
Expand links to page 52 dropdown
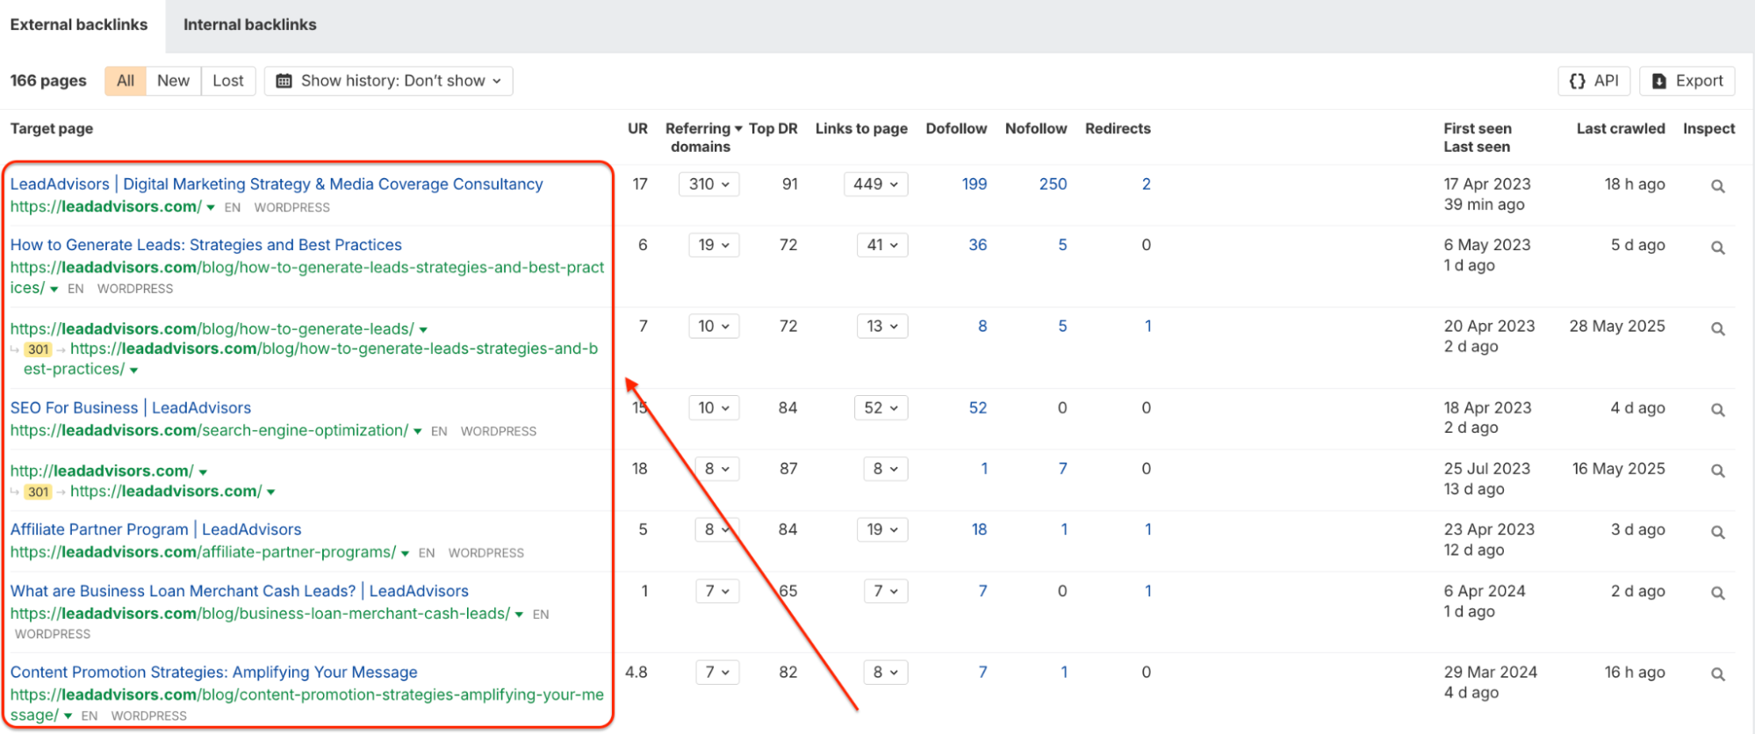(881, 407)
